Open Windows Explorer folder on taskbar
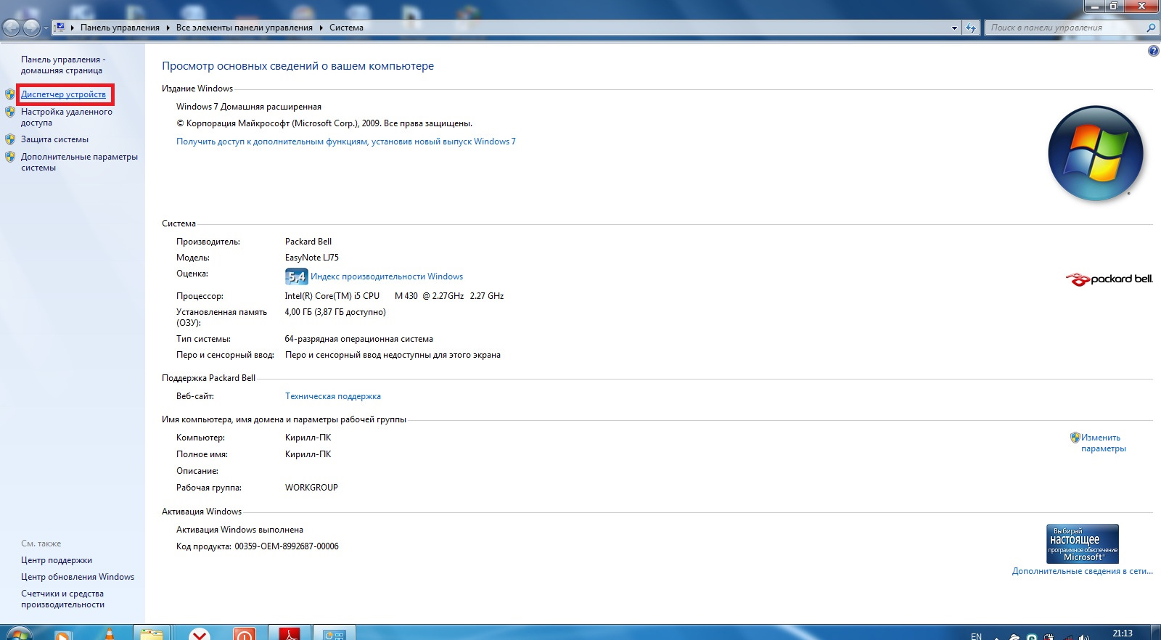Viewport: 1161px width, 640px height. click(x=152, y=633)
